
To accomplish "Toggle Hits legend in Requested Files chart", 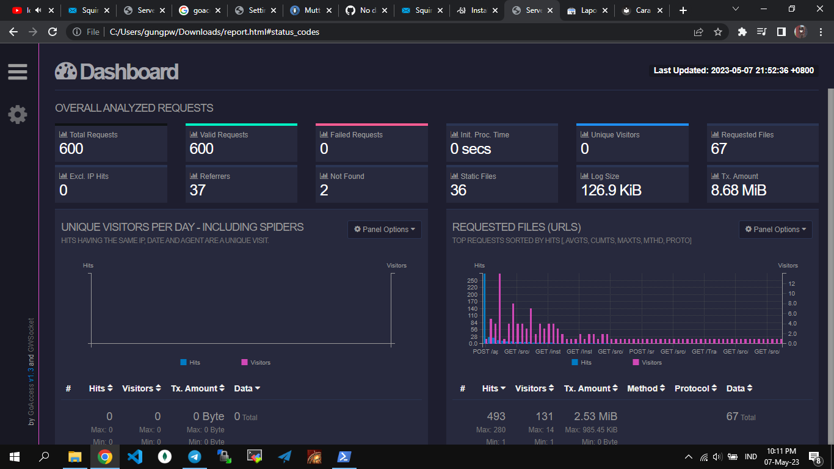I will pos(581,362).
